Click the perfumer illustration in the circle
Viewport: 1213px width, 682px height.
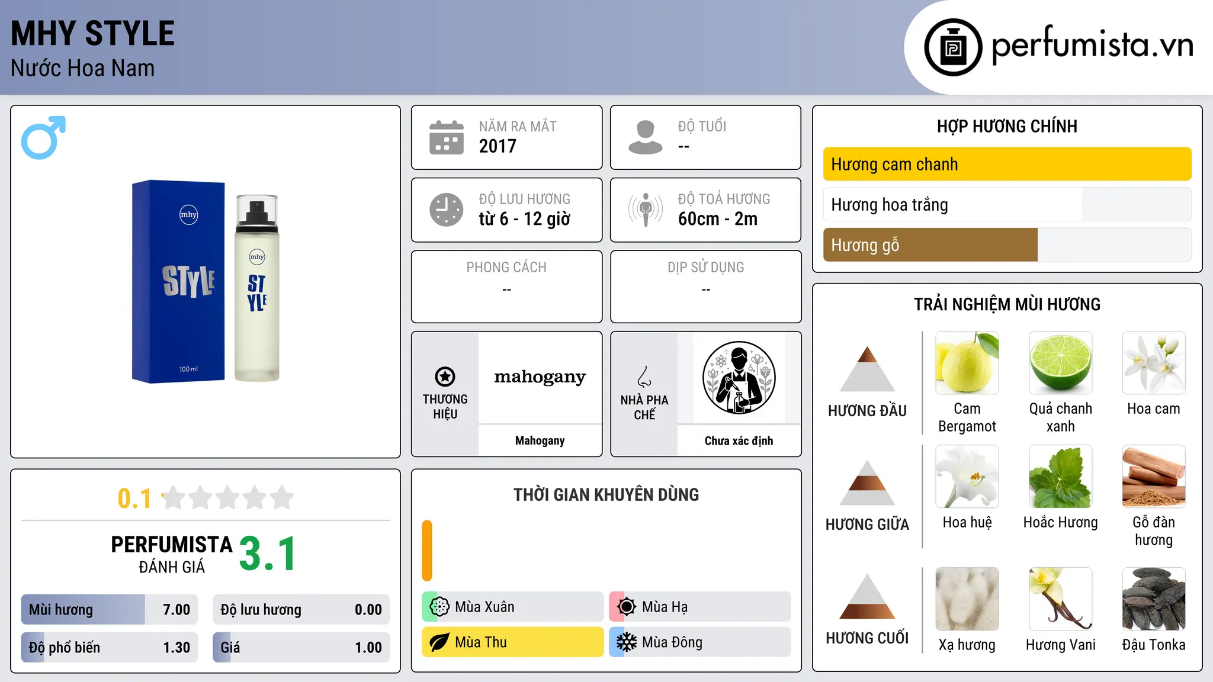(x=739, y=378)
